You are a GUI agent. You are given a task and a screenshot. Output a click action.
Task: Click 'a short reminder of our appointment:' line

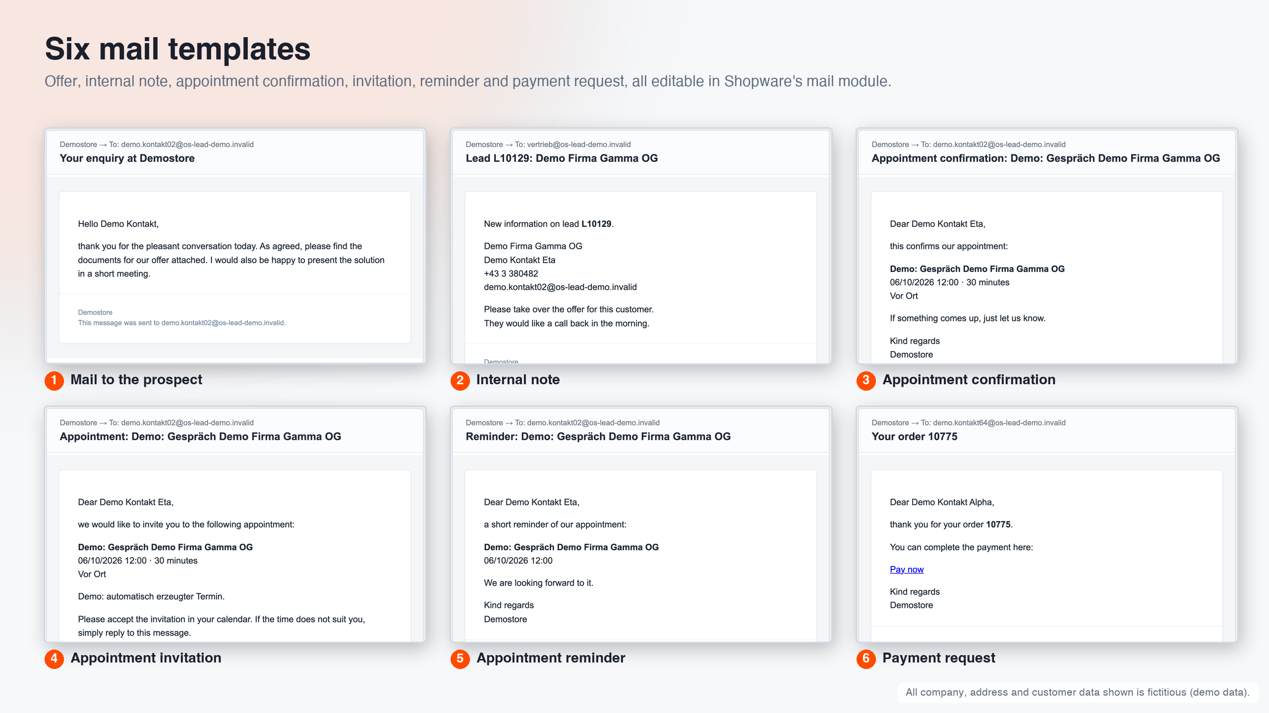pyautogui.click(x=555, y=525)
